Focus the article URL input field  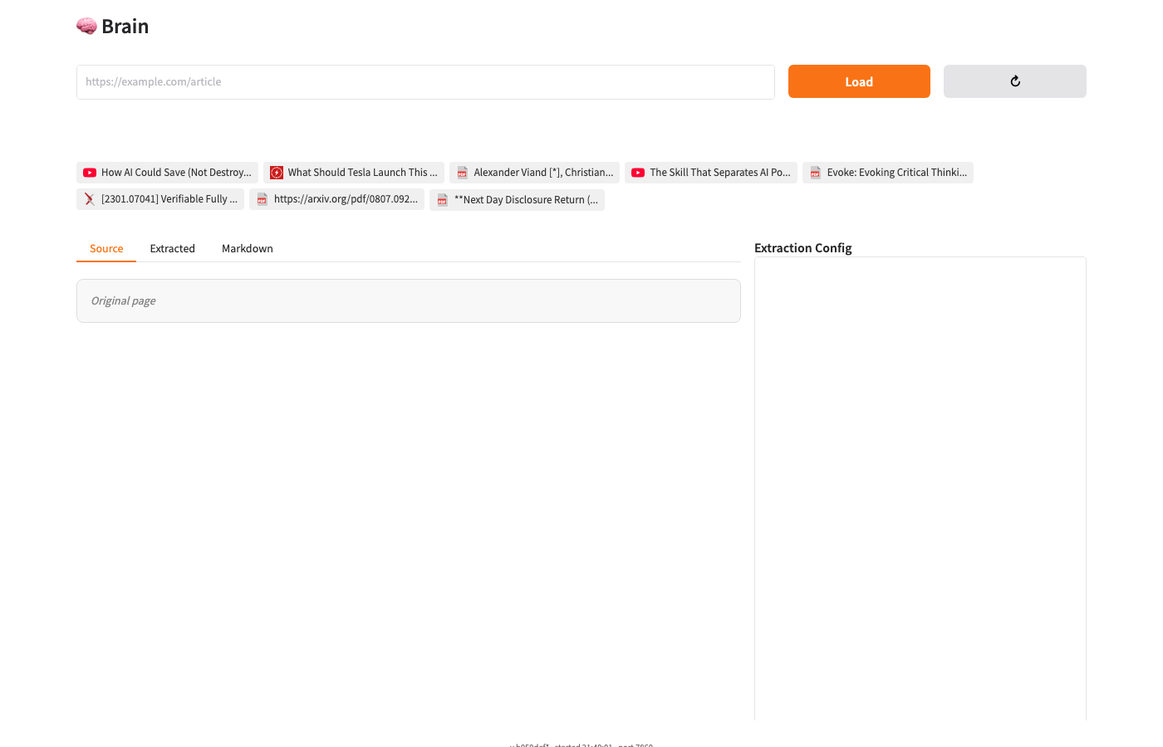click(425, 82)
